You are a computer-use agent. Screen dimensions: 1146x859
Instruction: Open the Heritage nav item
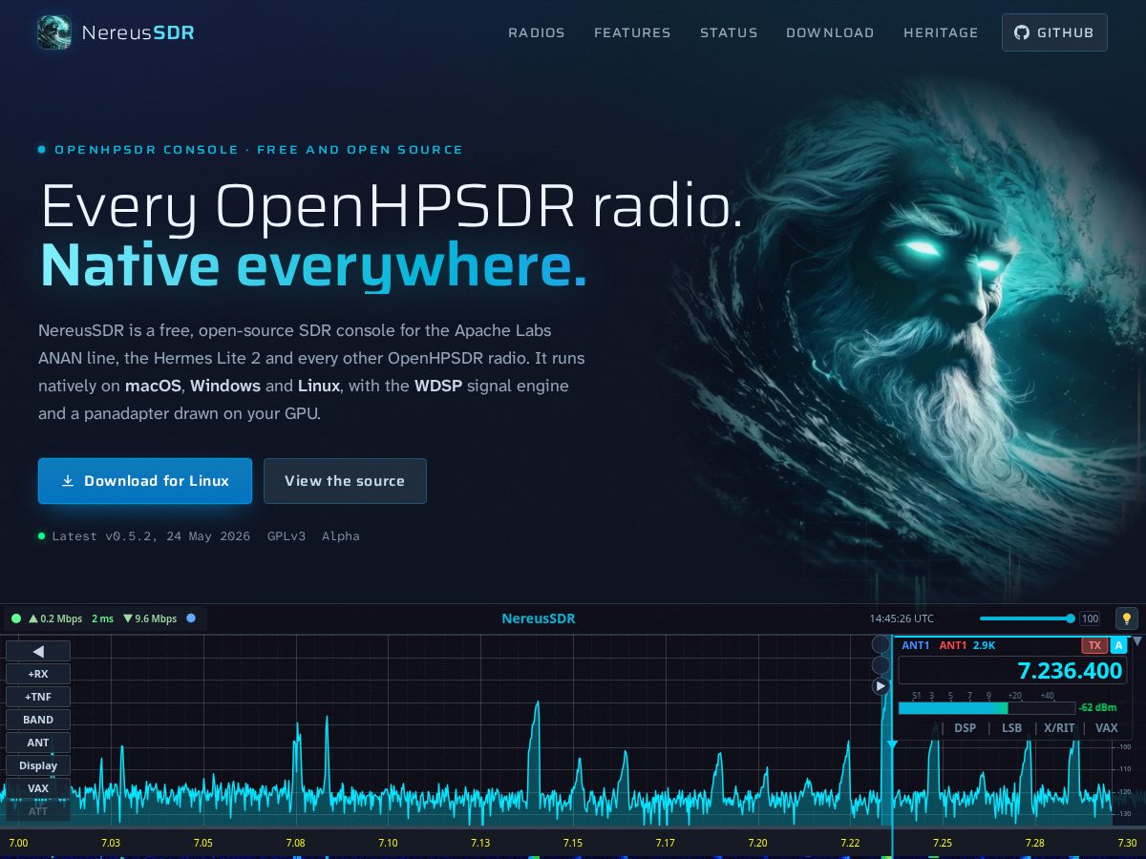(941, 32)
